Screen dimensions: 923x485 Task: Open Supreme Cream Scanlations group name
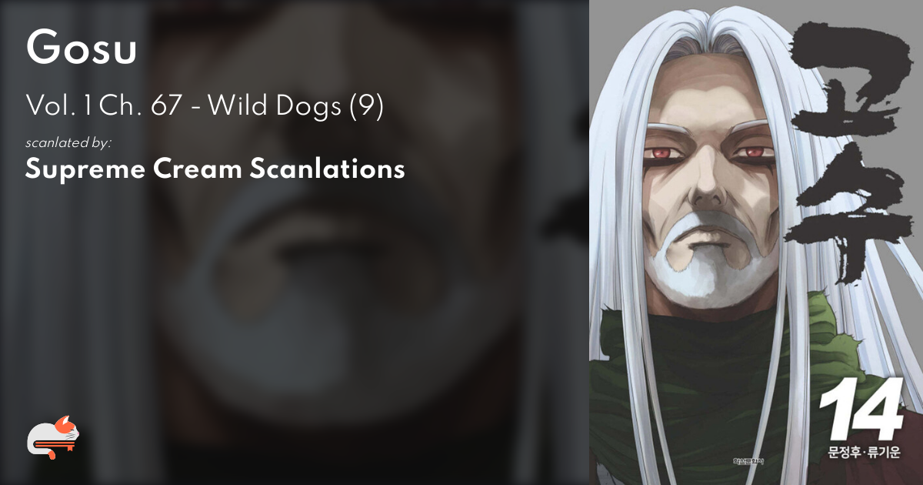[x=215, y=169]
